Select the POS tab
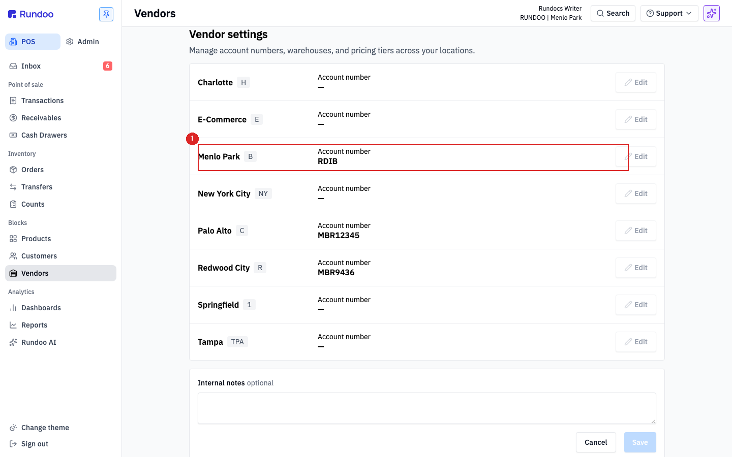Screen dimensions: 732x457 point(33,42)
